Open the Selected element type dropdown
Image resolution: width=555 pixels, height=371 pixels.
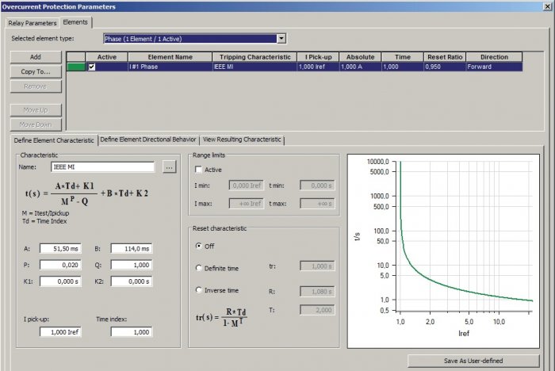281,39
